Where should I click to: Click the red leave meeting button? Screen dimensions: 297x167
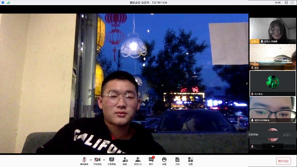[x=284, y=161]
